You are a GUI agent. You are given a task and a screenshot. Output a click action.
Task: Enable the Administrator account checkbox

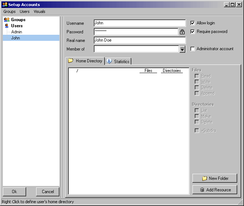pyautogui.click(x=192, y=49)
